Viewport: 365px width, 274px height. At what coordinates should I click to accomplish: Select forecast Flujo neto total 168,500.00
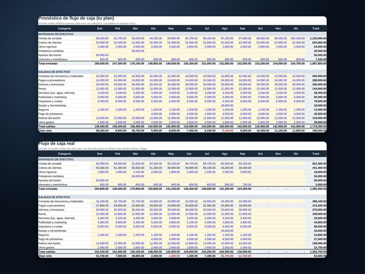319,131
